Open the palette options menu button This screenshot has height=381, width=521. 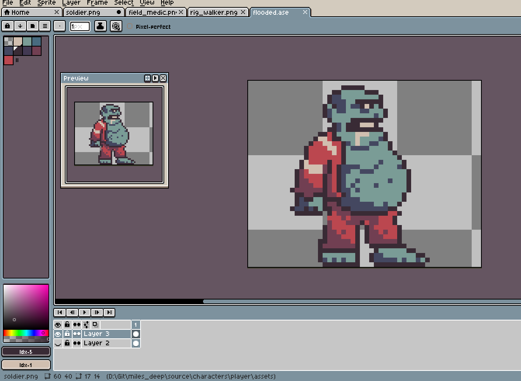pyautogui.click(x=45, y=26)
